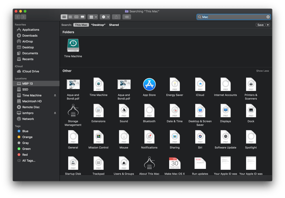
Task: Select the Make Mac OS X calendar item
Action: point(175,163)
